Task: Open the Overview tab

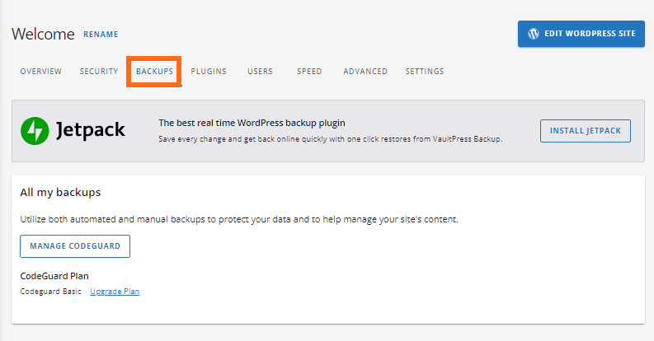Action: pyautogui.click(x=41, y=71)
